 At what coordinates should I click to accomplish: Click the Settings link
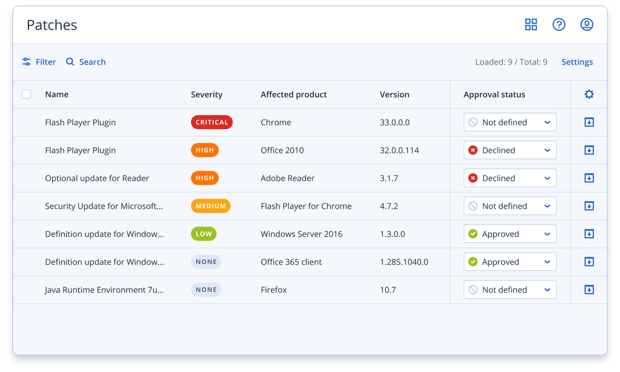coord(577,62)
